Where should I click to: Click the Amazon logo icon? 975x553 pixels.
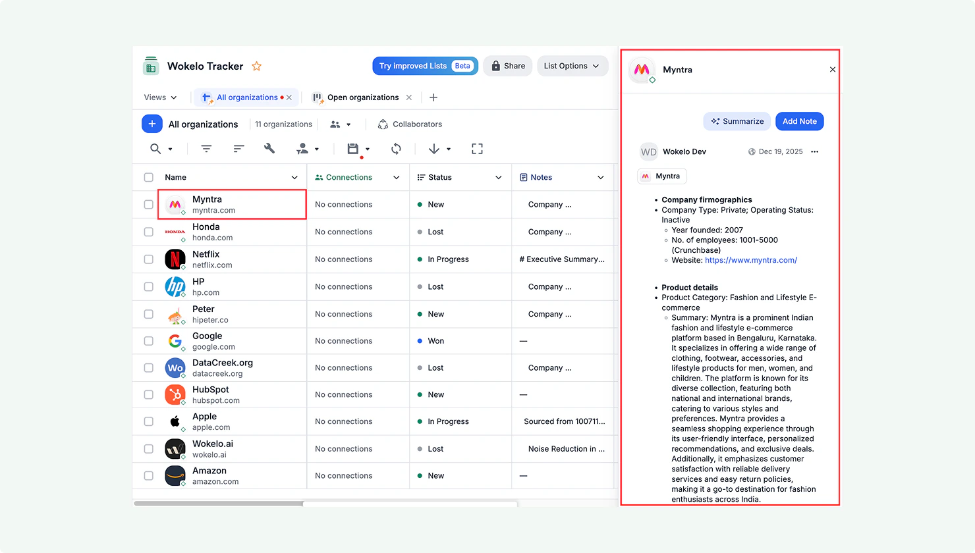click(175, 475)
